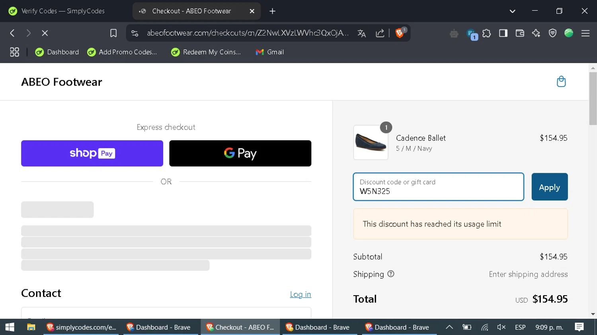Screen dimensions: 597x335
Task: Open Brave Shields lion icon
Action: pos(400,33)
